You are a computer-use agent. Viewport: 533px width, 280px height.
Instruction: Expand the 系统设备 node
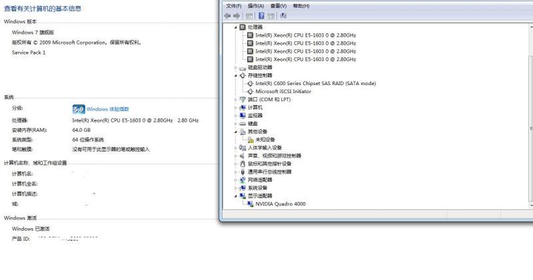[236, 188]
